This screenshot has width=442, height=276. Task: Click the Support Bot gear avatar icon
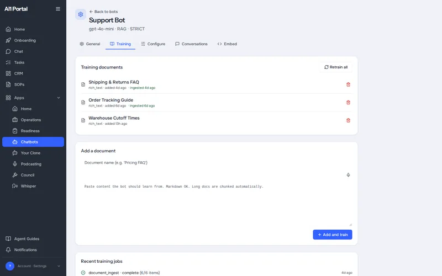[x=81, y=14]
